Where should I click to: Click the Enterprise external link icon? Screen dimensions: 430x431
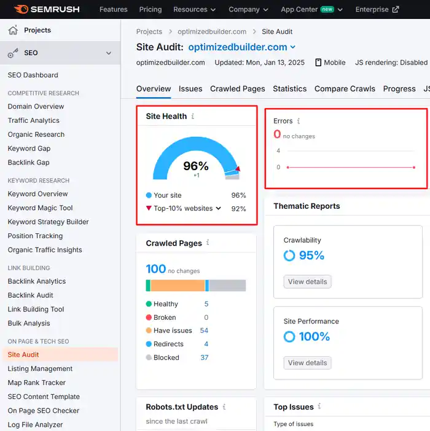(396, 9)
